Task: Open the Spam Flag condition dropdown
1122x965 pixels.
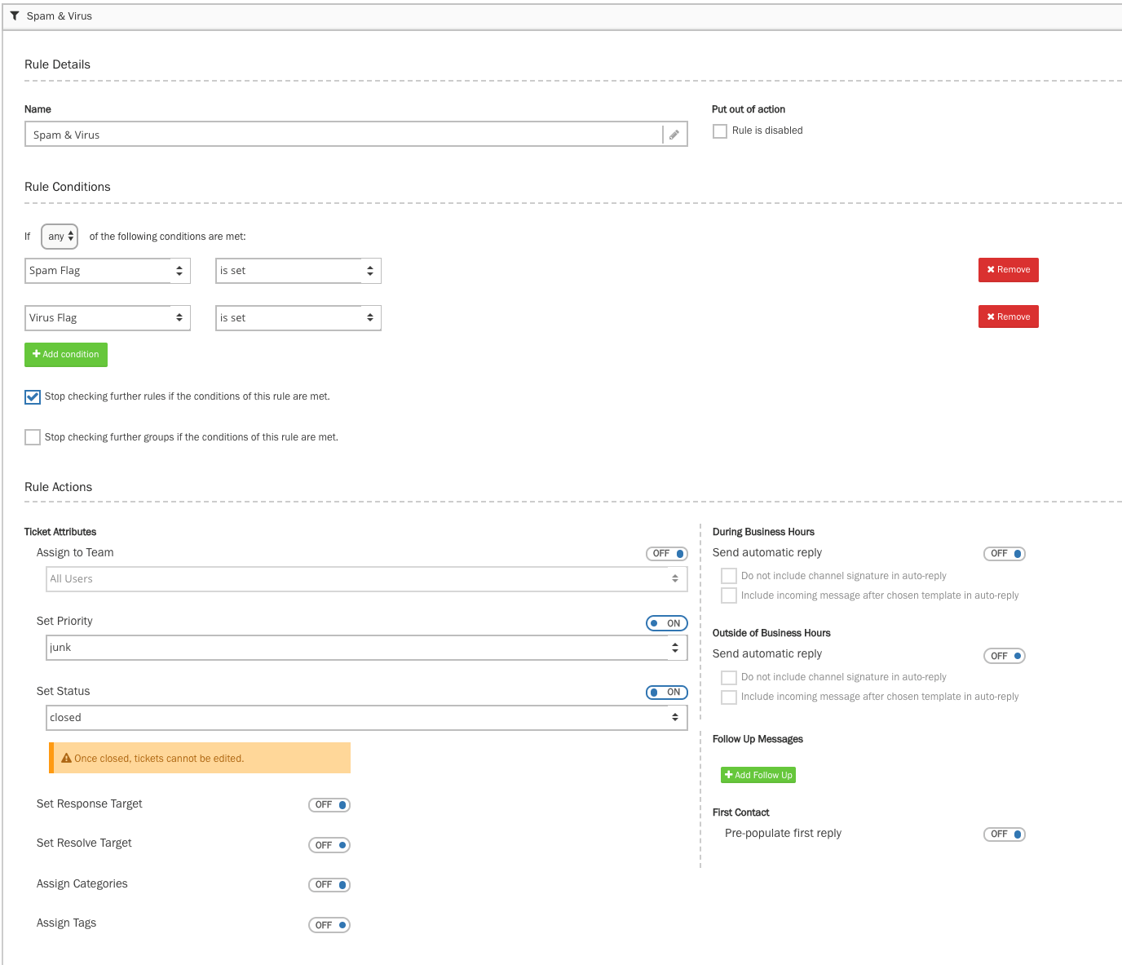Action: 108,271
